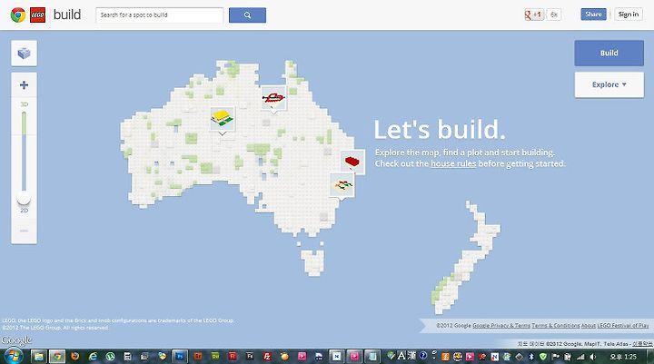Click the Build button
Image resolution: width=654 pixels, height=364 pixels.
609,53
